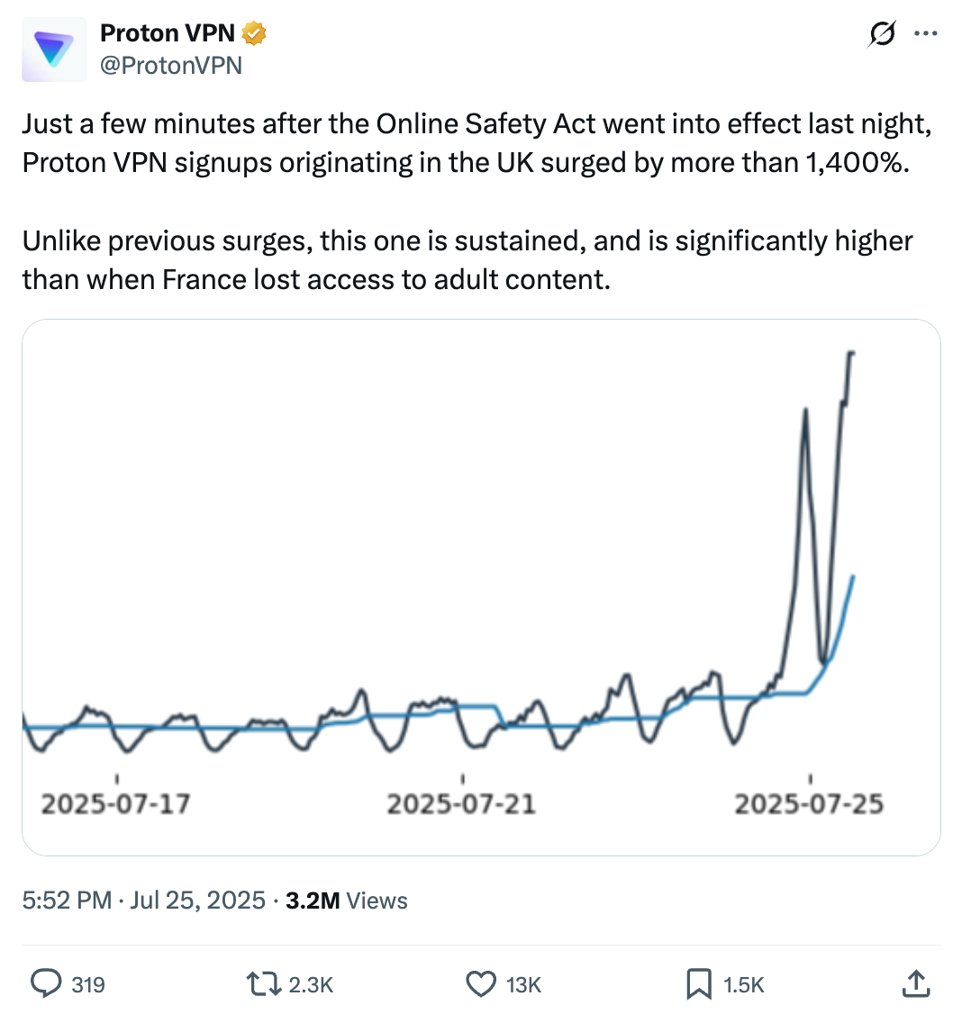This screenshot has width=962, height=1014.
Task: Click the 2025-07-21 axis label on chart
Action: (x=461, y=803)
